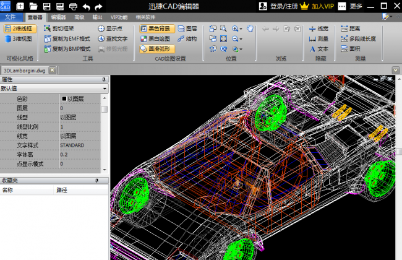The width and height of the screenshot is (402, 260).
Task: Select the 剪切框架 clip frame tool
Action: click(x=59, y=28)
